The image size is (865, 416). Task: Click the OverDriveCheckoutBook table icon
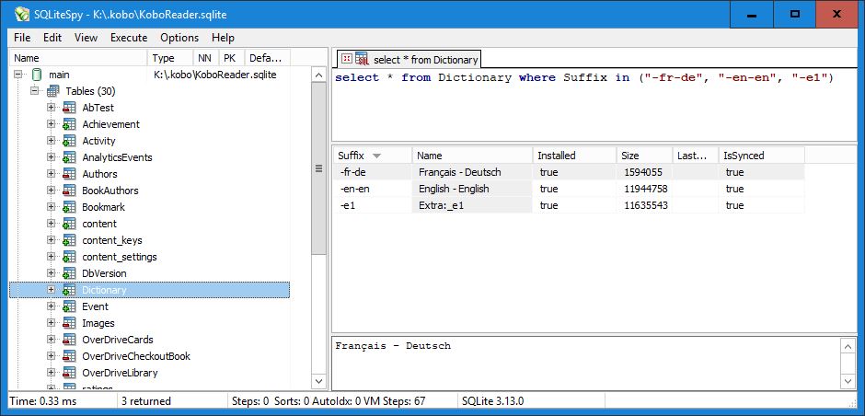[x=69, y=356]
